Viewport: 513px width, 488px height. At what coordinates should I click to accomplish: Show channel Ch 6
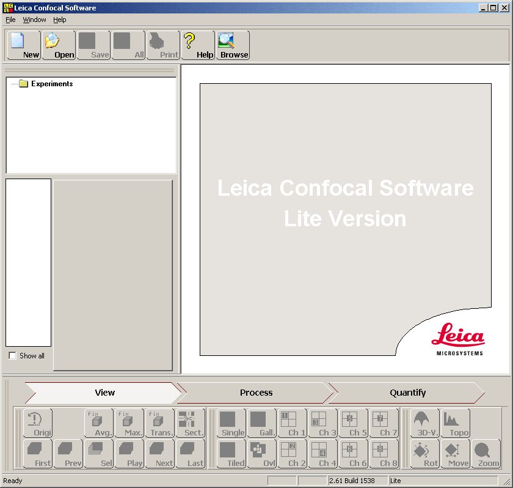click(x=354, y=454)
